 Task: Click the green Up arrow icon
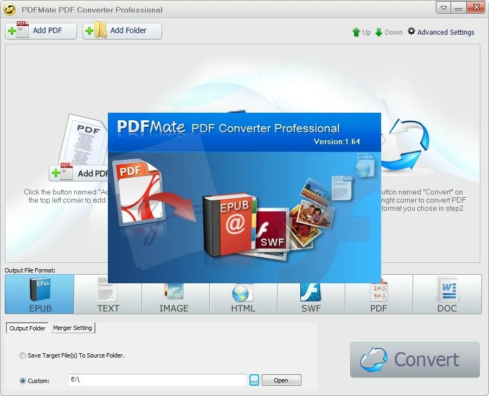(x=356, y=32)
